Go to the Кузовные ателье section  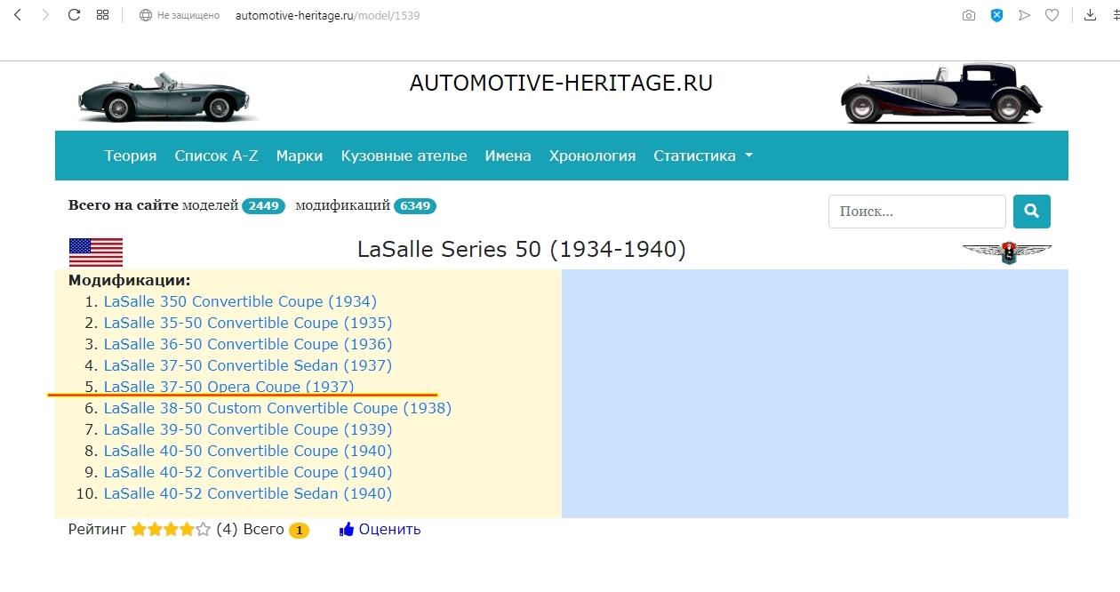(404, 156)
